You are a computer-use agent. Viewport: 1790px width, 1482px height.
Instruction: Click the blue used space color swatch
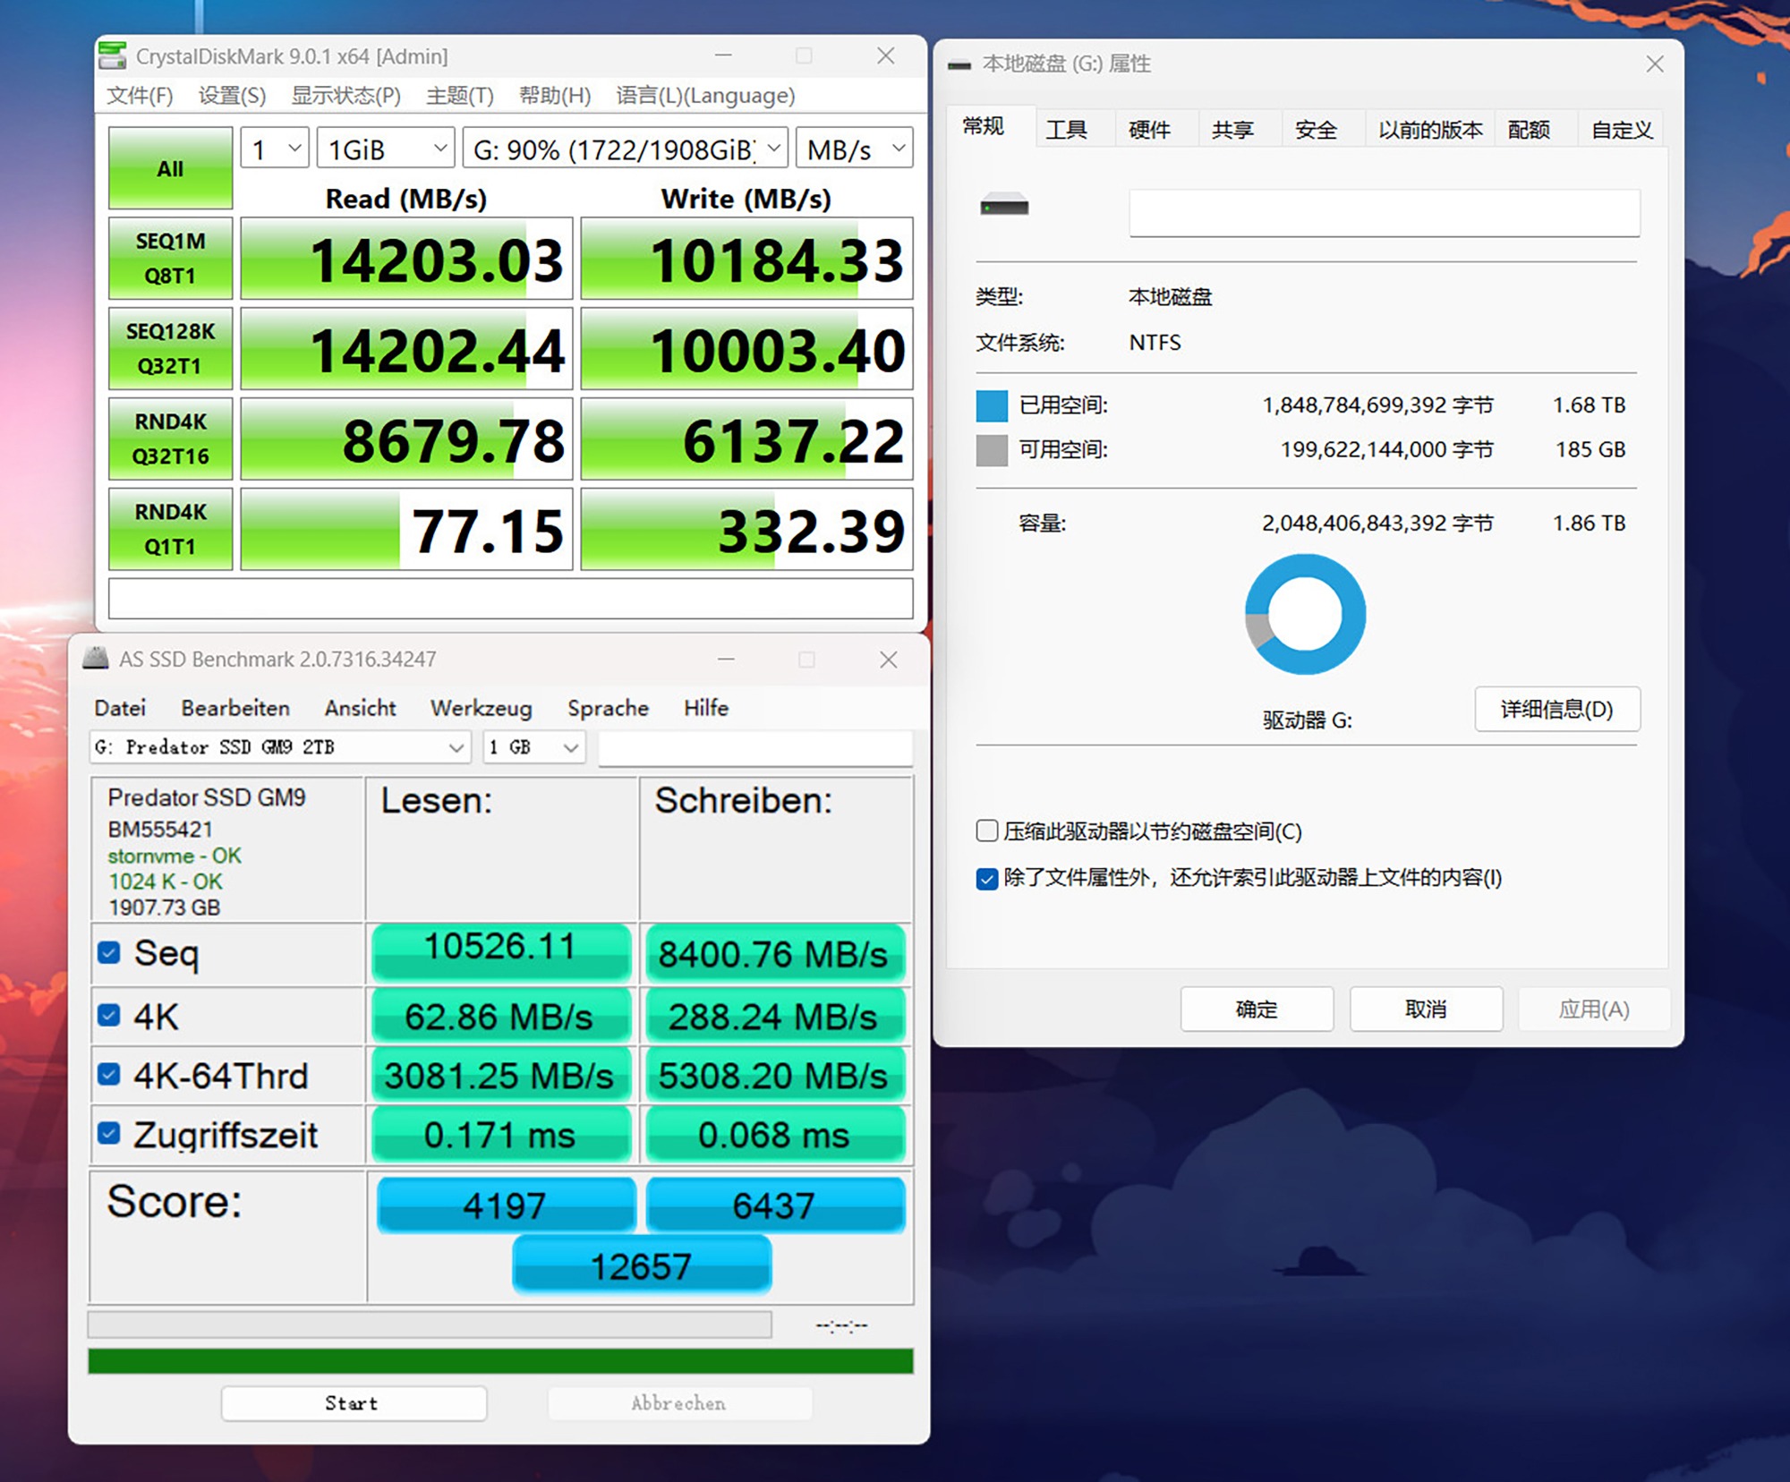coord(992,405)
